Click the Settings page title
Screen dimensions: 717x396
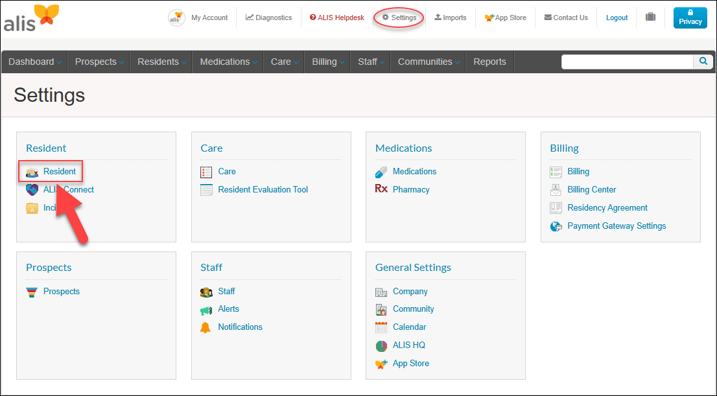click(49, 95)
